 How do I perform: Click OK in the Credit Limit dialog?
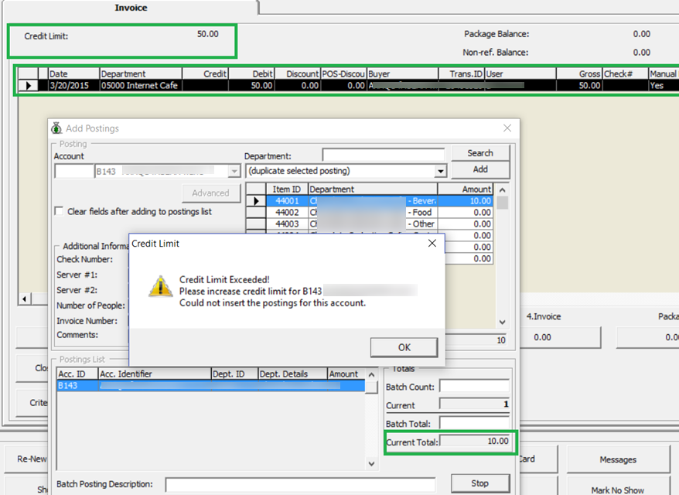coord(404,347)
